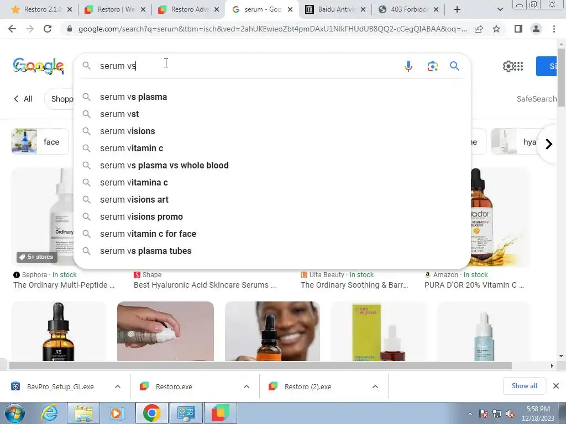
Task: Select suggestion 'serum vitamina c'
Action: (272, 182)
